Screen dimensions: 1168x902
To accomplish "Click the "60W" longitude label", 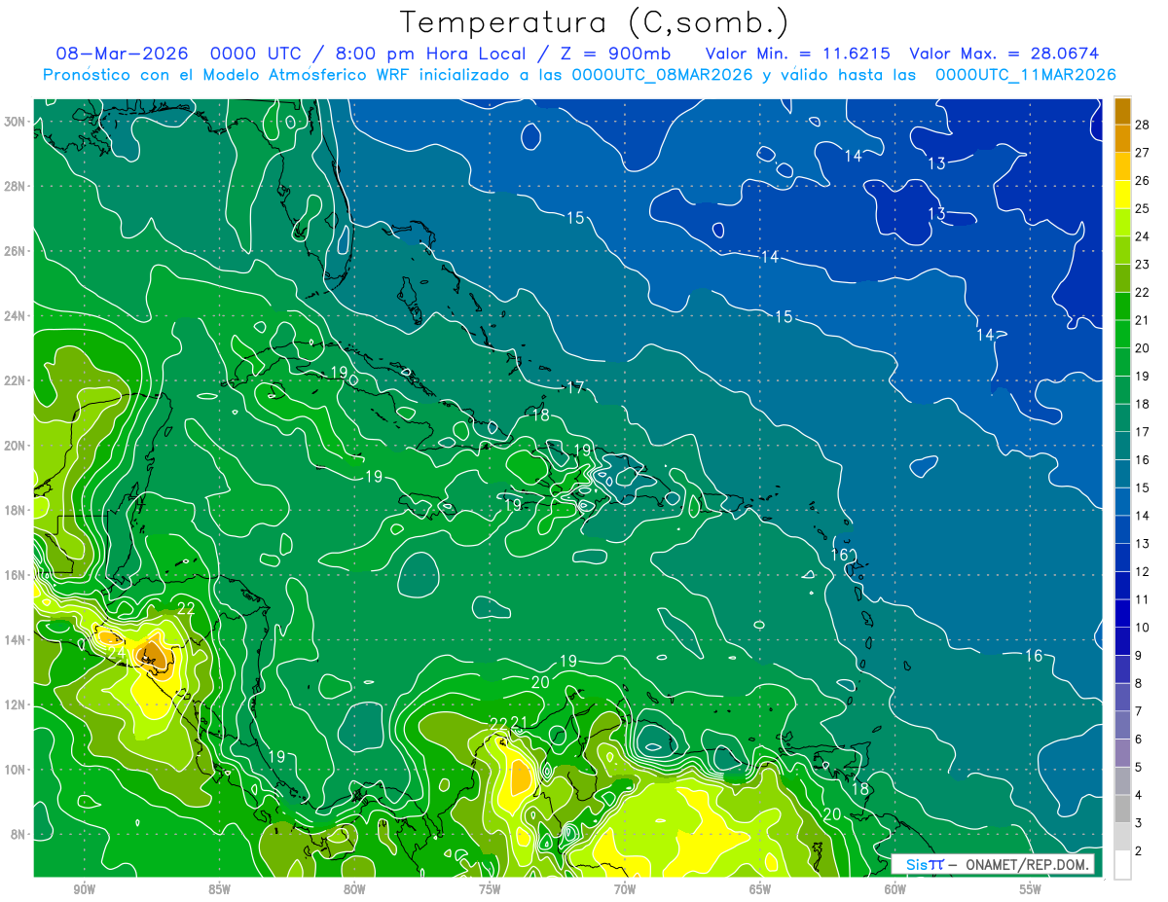I will click(895, 889).
